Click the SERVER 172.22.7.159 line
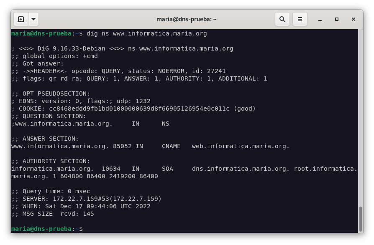The image size is (374, 245). tap(87, 199)
